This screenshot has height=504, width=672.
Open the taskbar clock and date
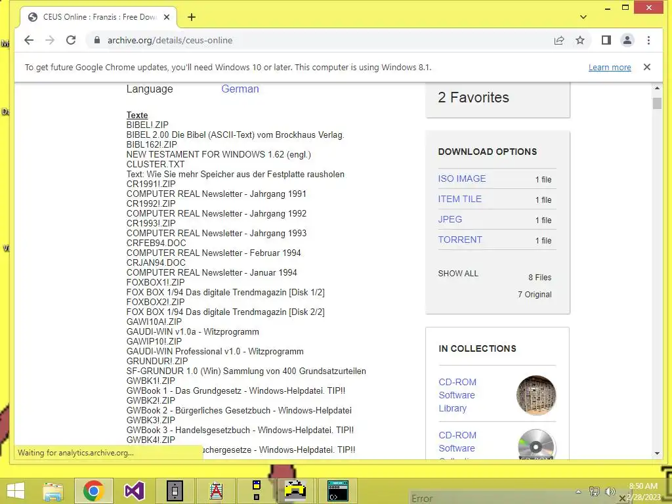[x=643, y=492]
